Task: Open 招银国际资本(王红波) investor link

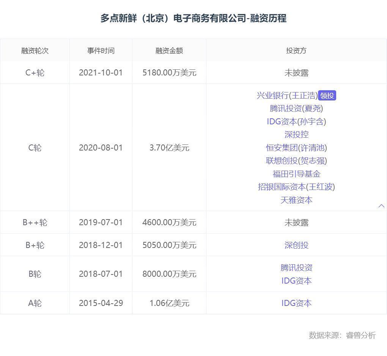Action: (296, 187)
